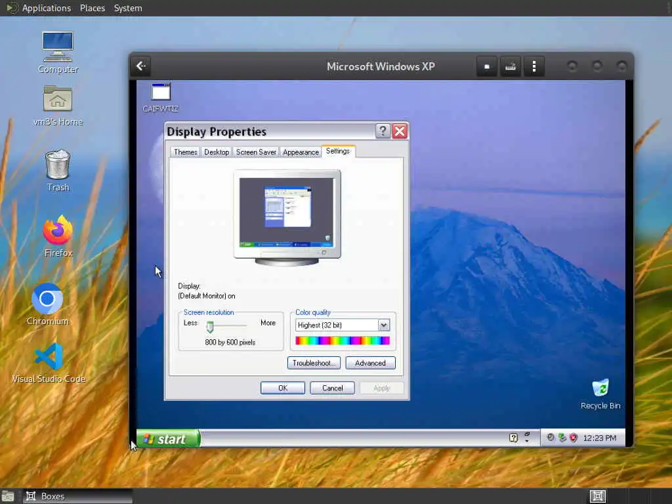
Task: Click the Boxes taskbar entry
Action: pyautogui.click(x=77, y=496)
